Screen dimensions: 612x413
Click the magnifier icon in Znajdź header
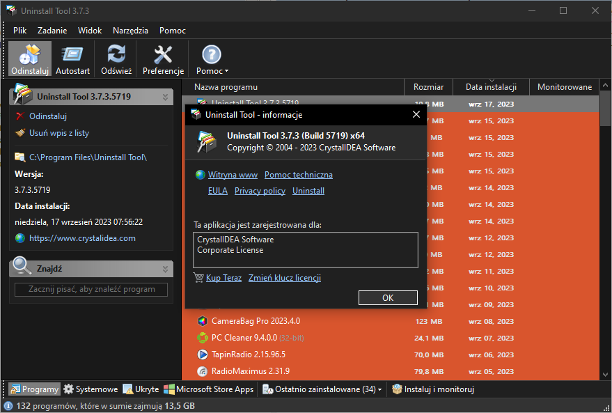coord(22,266)
